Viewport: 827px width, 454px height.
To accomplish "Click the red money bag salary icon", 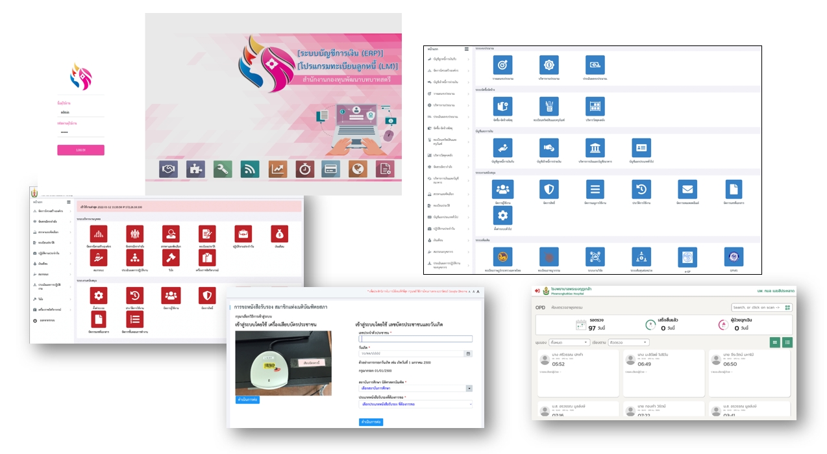I will point(280,234).
